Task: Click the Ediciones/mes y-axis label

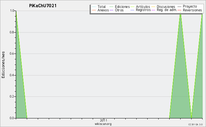Action: click(3, 65)
